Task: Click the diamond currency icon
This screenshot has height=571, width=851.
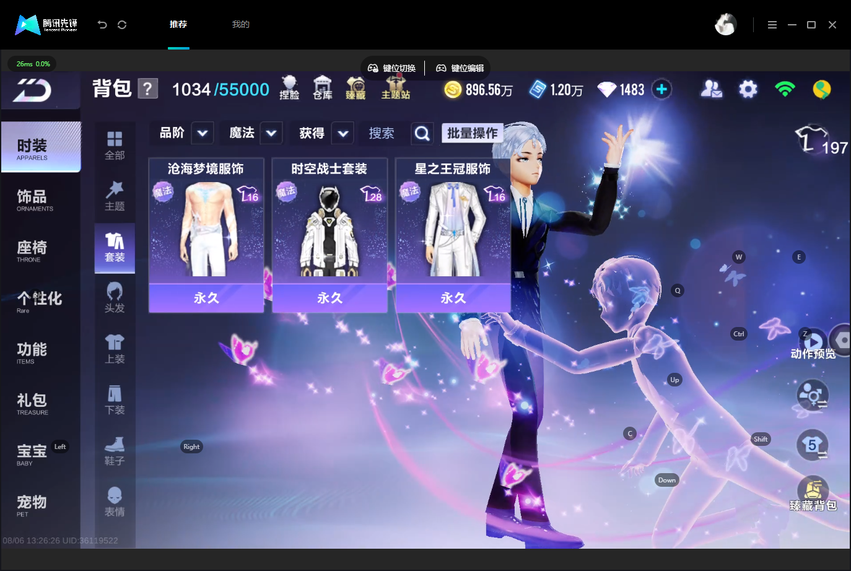Action: coord(606,90)
